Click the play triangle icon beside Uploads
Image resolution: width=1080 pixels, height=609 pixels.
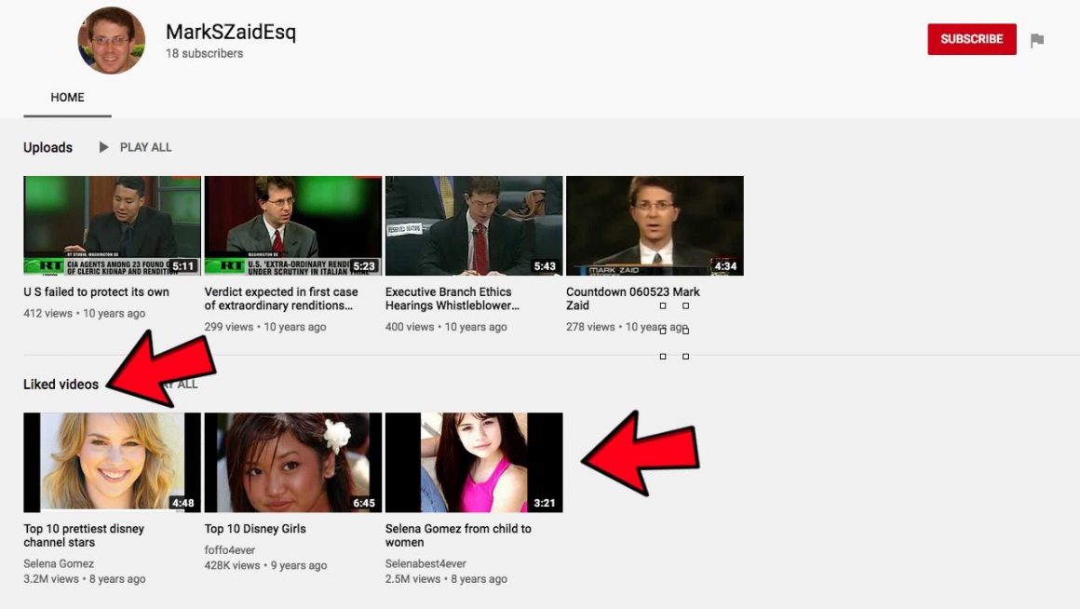point(104,147)
